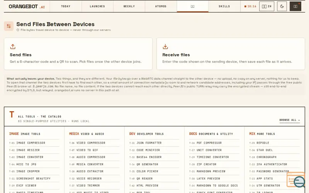Open 2FA Authenticator tool
Viewport: 309px width, 193px height.
point(275,164)
